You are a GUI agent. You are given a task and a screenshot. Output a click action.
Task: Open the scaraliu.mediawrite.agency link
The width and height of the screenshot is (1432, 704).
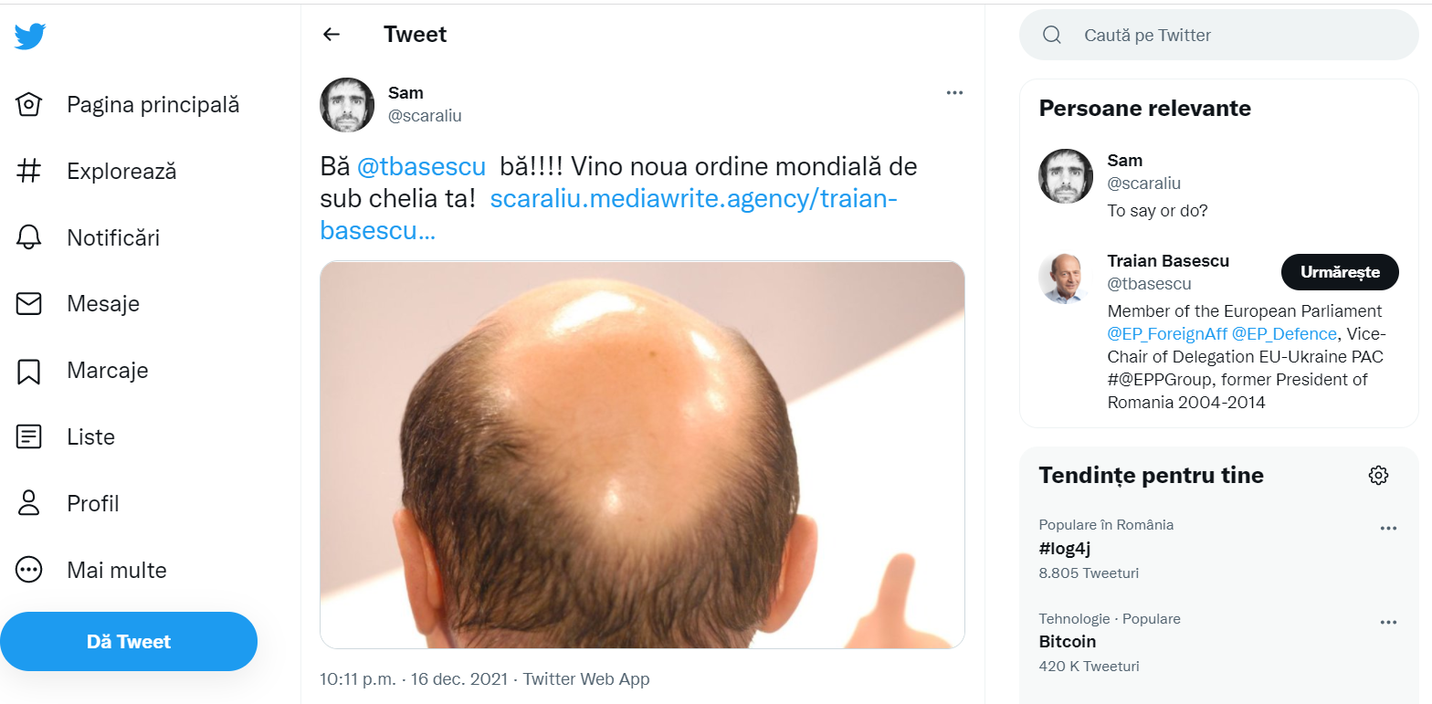[609, 215]
